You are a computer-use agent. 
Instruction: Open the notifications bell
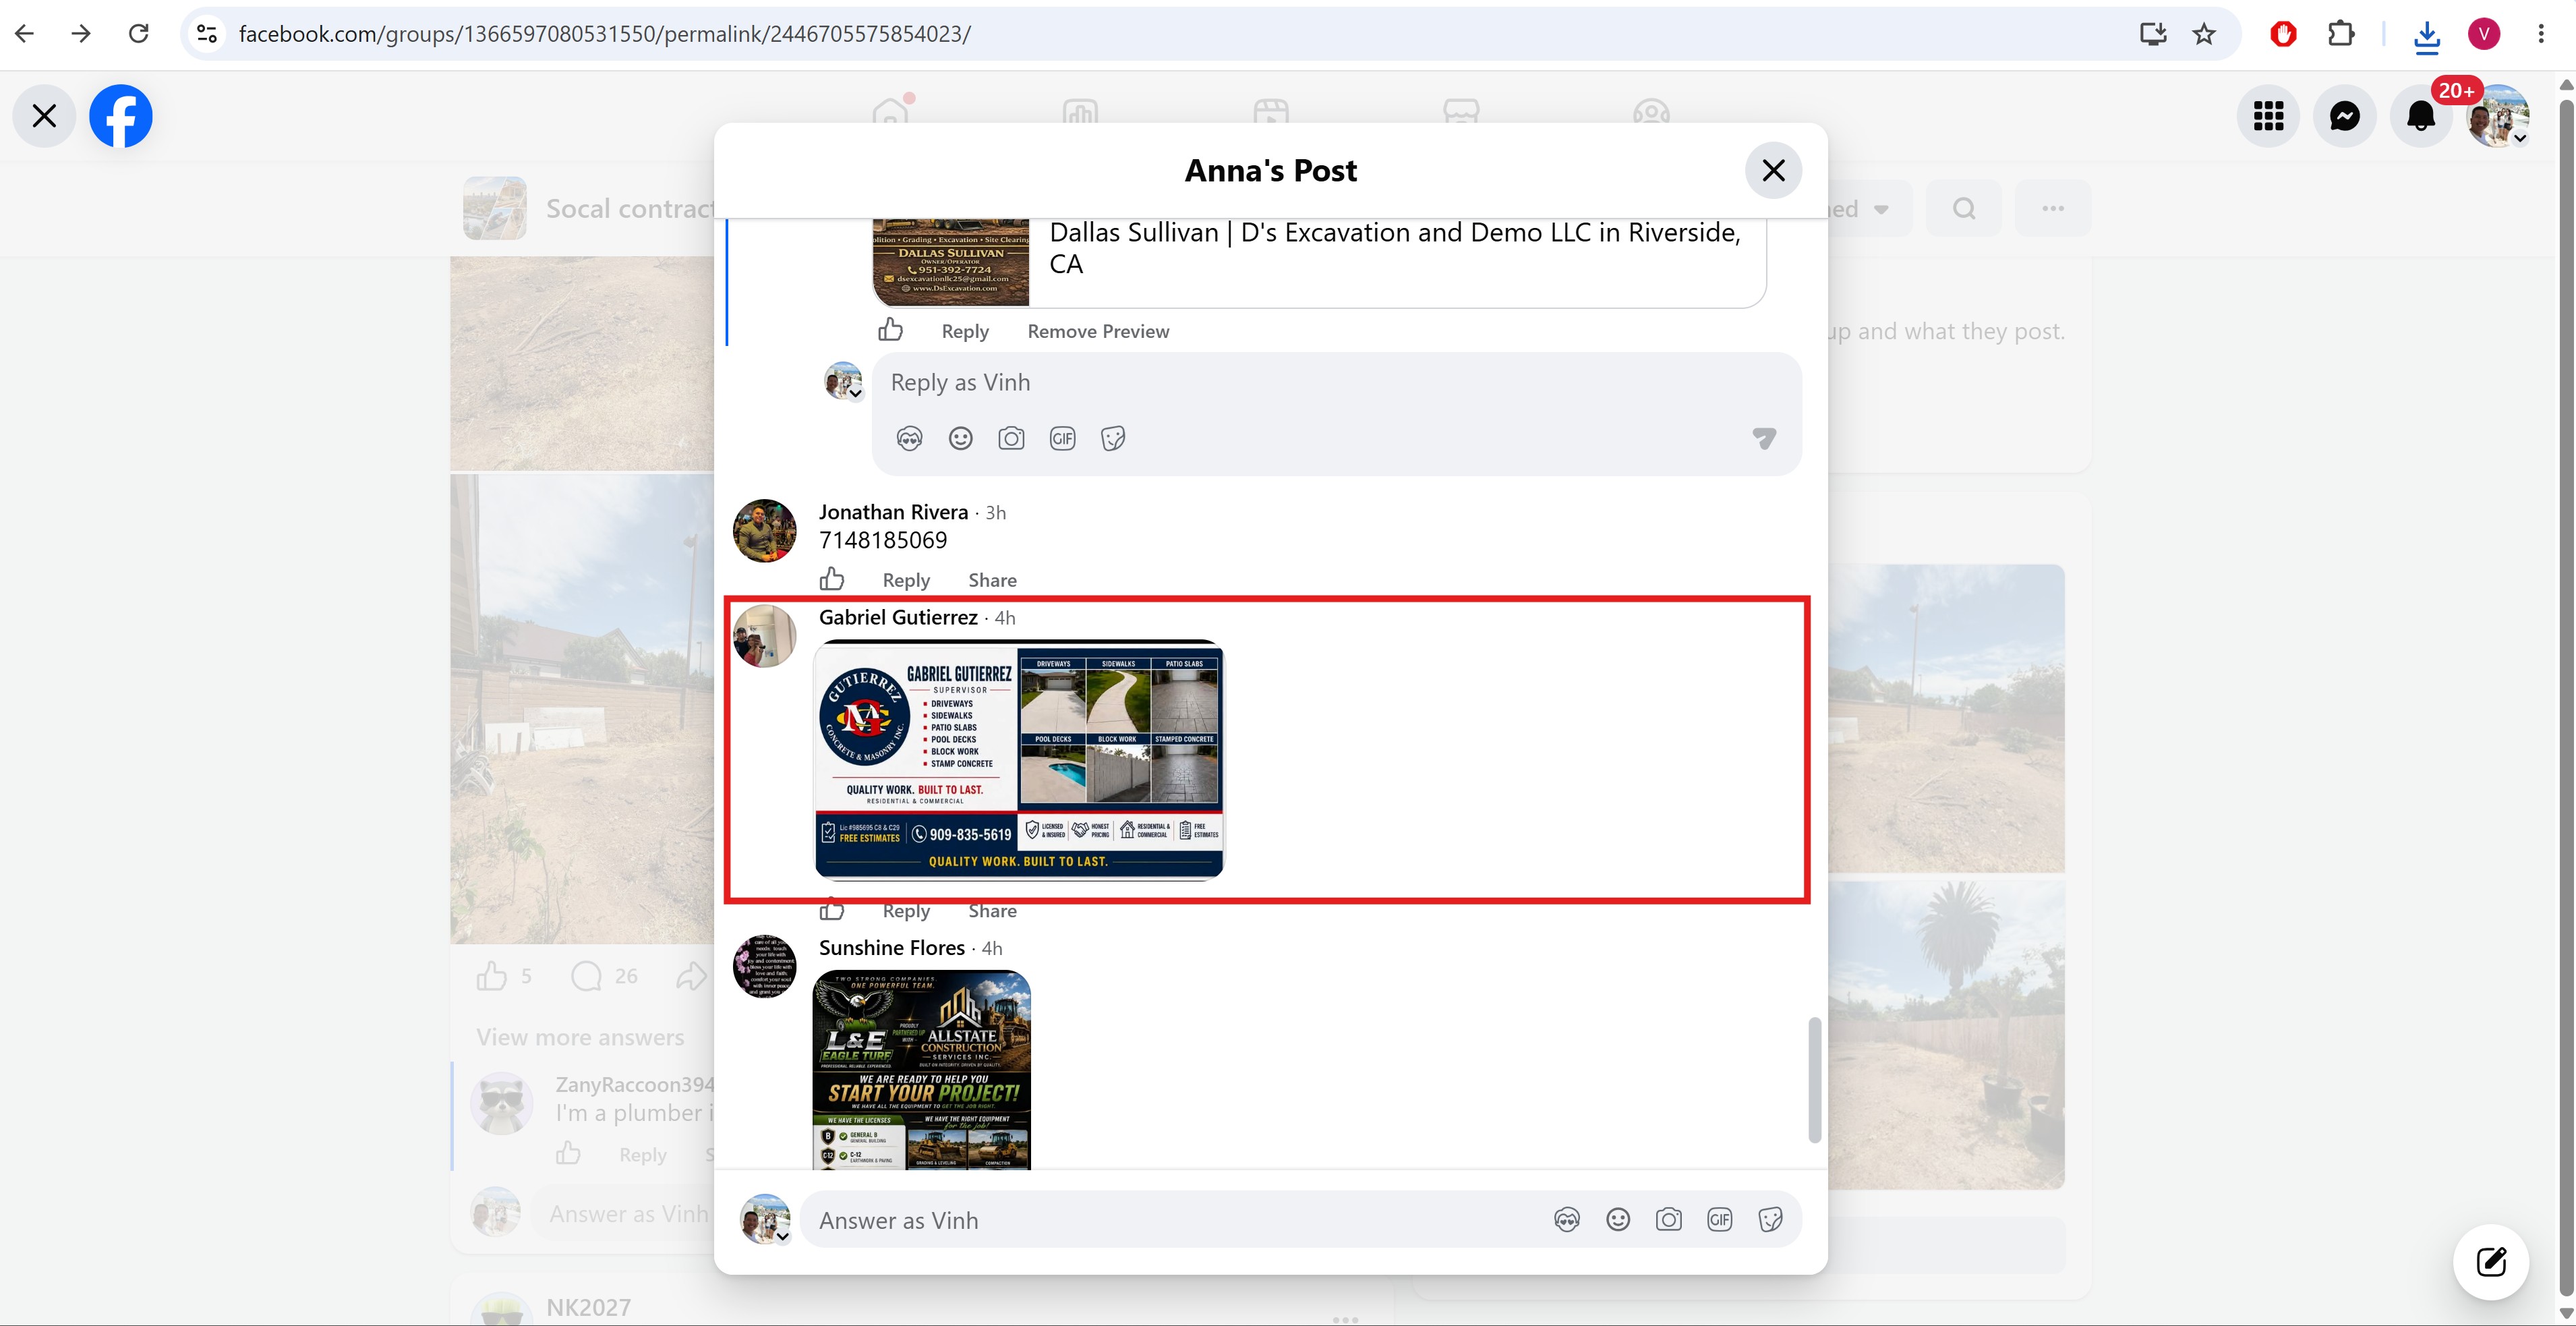click(x=2420, y=116)
